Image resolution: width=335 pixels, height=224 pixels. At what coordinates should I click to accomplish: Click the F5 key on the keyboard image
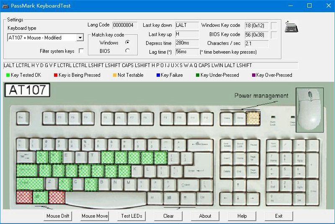108,118
